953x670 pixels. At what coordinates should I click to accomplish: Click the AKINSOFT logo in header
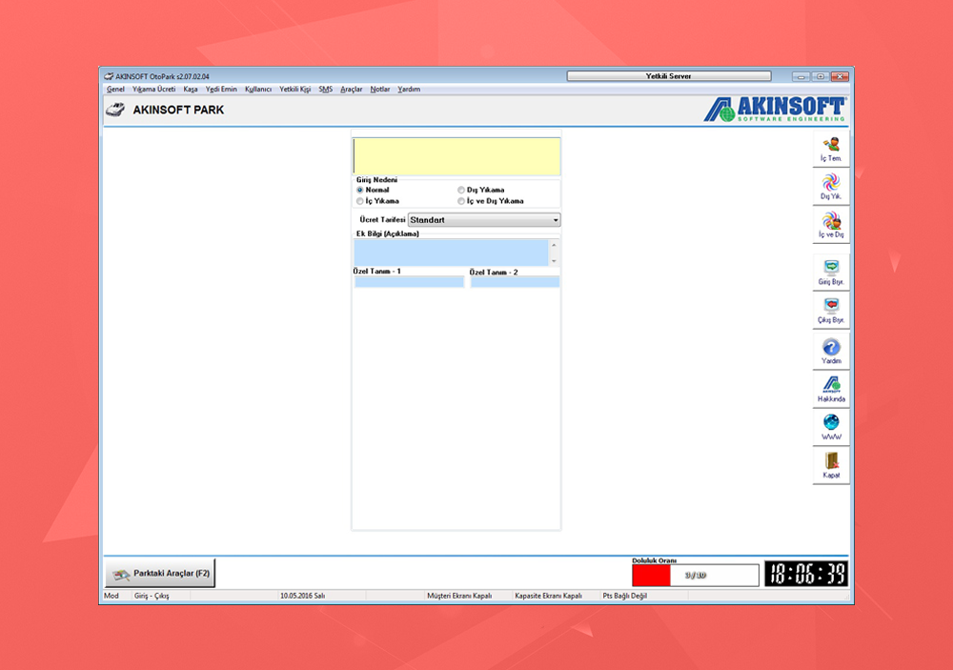tap(775, 109)
